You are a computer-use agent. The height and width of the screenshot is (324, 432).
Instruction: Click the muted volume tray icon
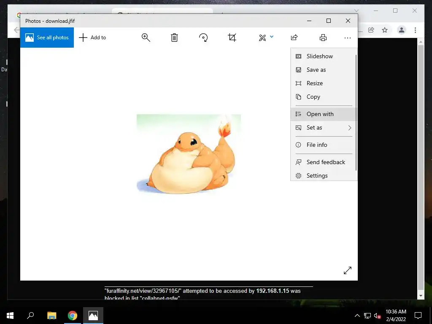pos(377,316)
